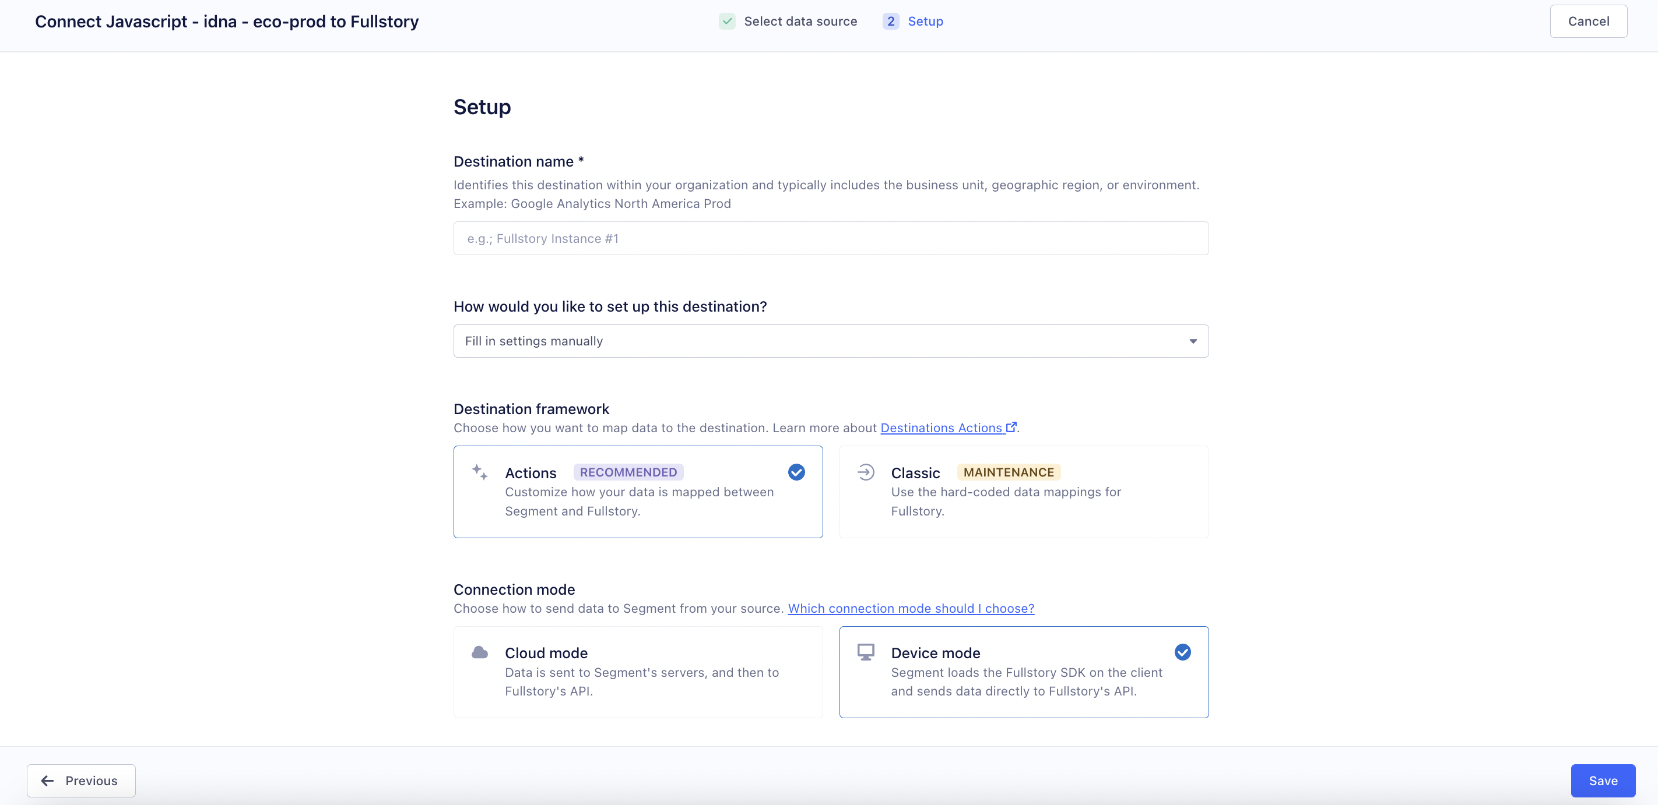1658x805 pixels.
Task: Focus the Destination name input field
Action: pos(830,239)
